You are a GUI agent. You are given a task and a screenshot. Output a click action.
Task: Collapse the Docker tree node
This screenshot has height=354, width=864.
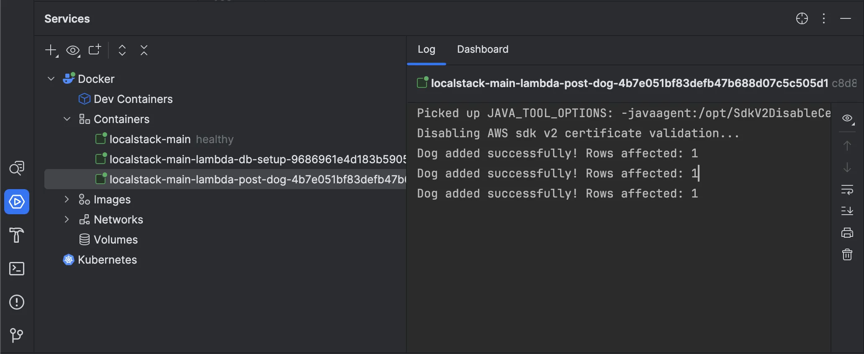51,79
